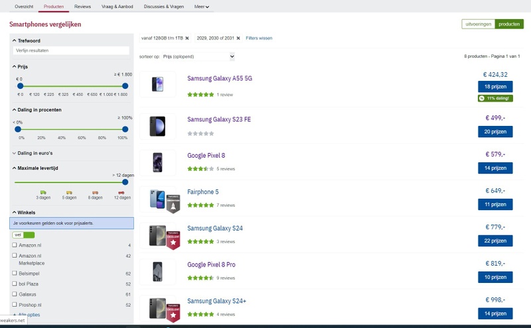Screen dimensions: 531x328
Task: Collapse the Prijs filter section
Action: [x=21, y=67]
